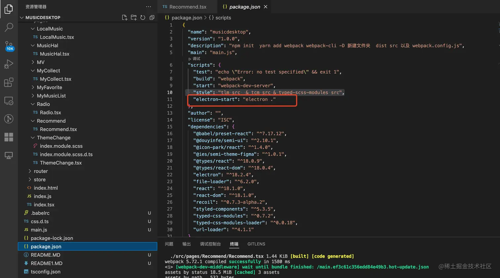The height and width of the screenshot is (278, 500).
Task: Expand the MyMusicList folder
Action: point(88,96)
